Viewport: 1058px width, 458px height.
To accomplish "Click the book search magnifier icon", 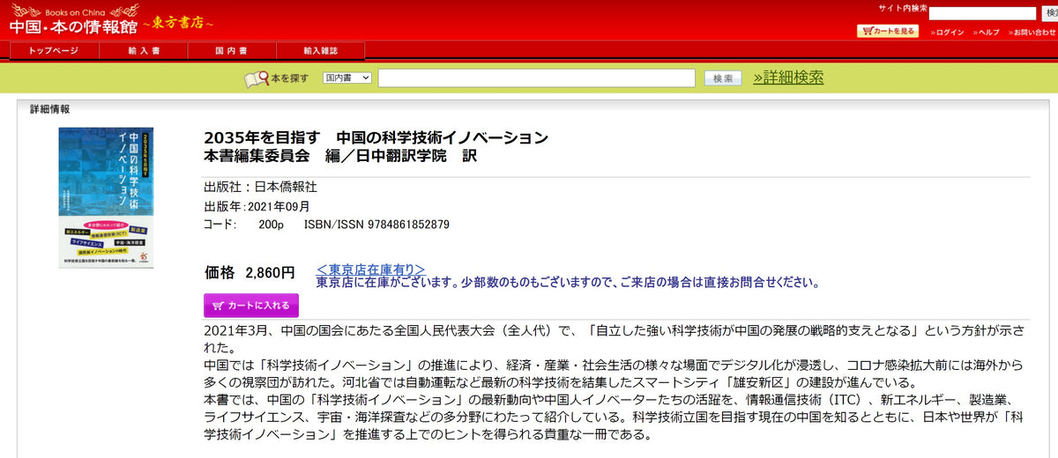I will pyautogui.click(x=256, y=79).
